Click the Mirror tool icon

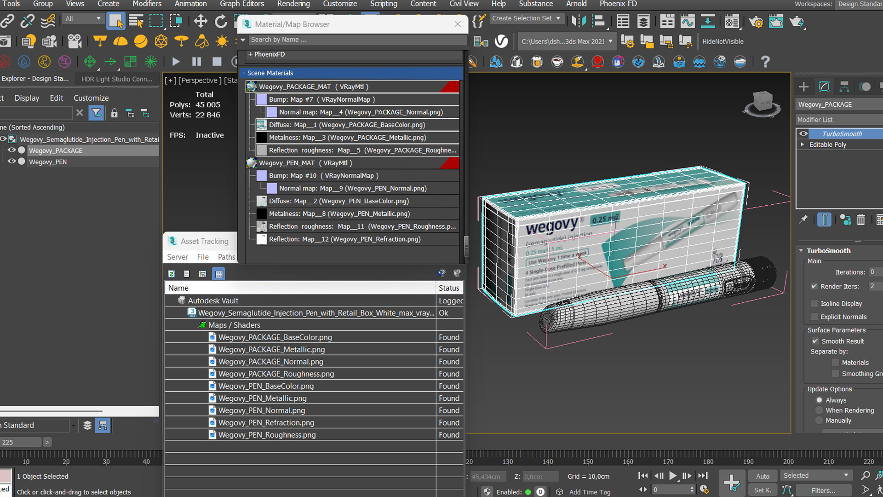[x=579, y=21]
